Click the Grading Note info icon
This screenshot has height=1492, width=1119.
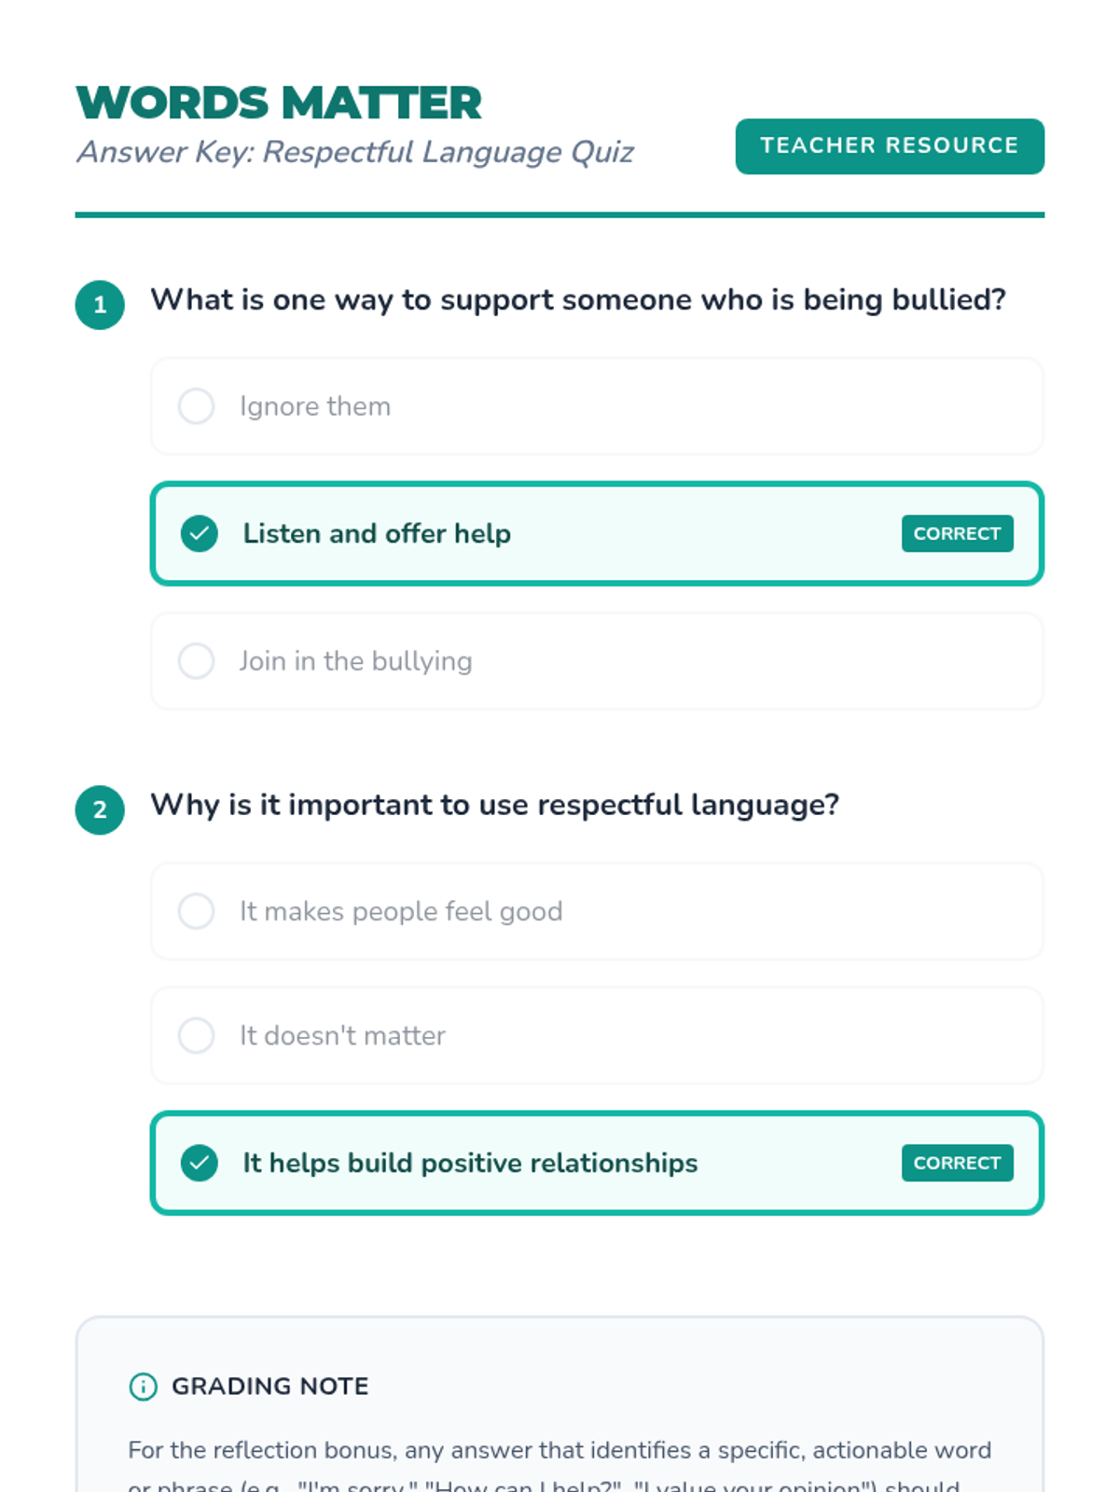(143, 1387)
